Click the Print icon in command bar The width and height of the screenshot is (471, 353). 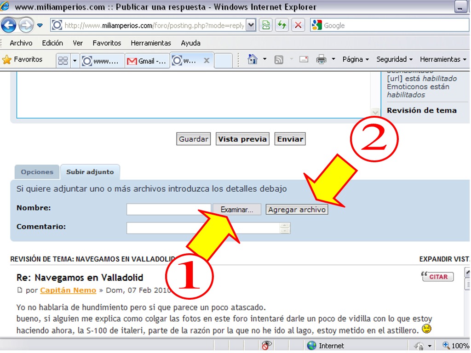point(321,59)
